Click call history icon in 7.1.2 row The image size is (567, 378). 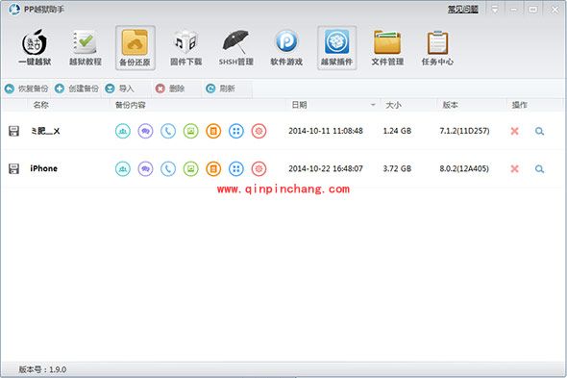(168, 131)
